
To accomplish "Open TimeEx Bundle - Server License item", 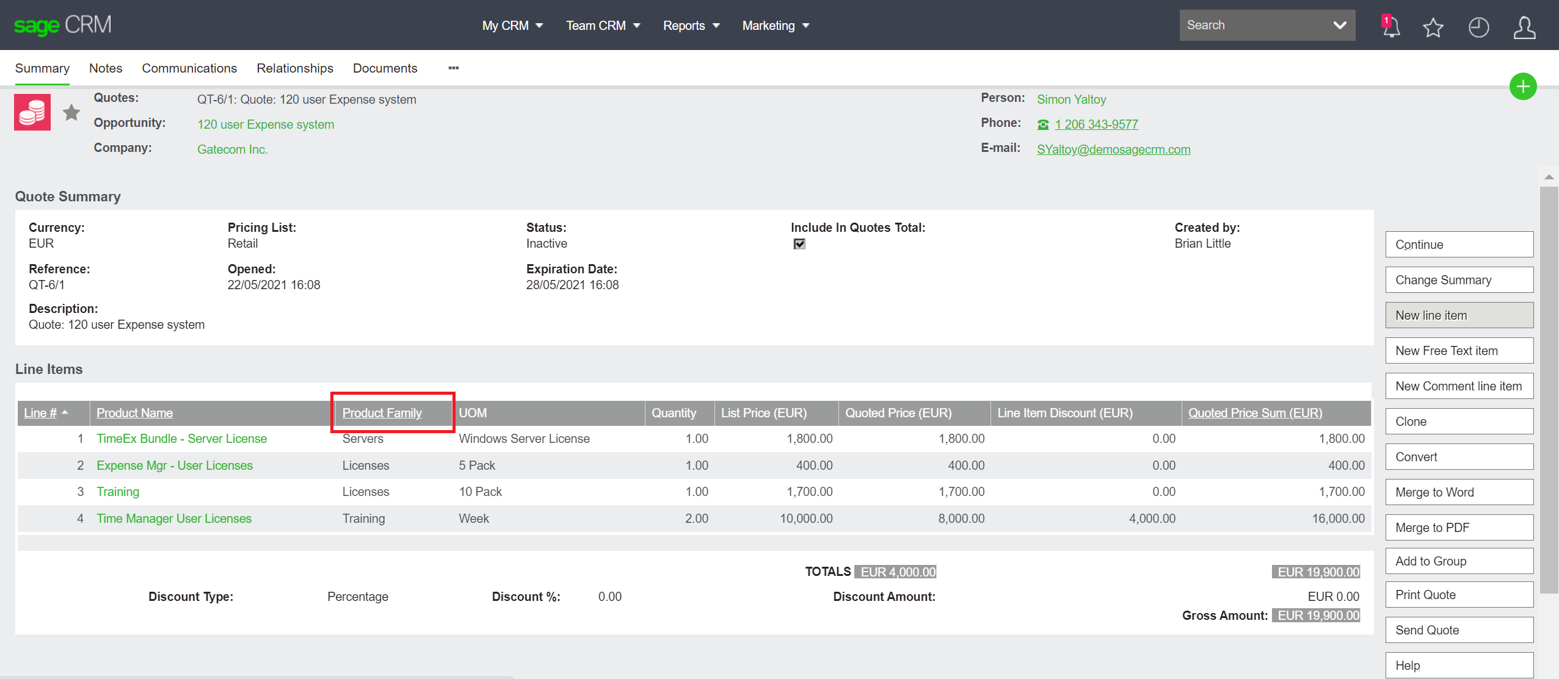I will tap(181, 439).
